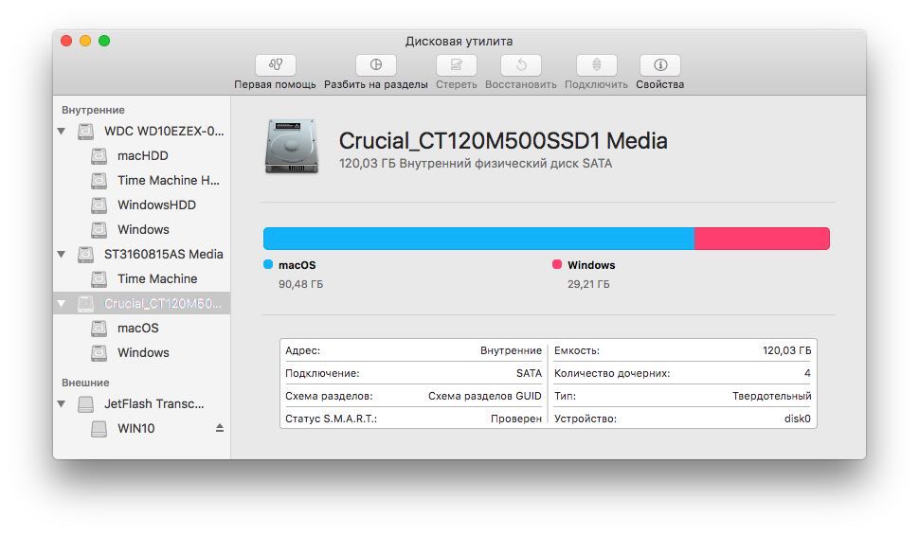
Task: Select the macHDD volume
Action: click(x=142, y=156)
